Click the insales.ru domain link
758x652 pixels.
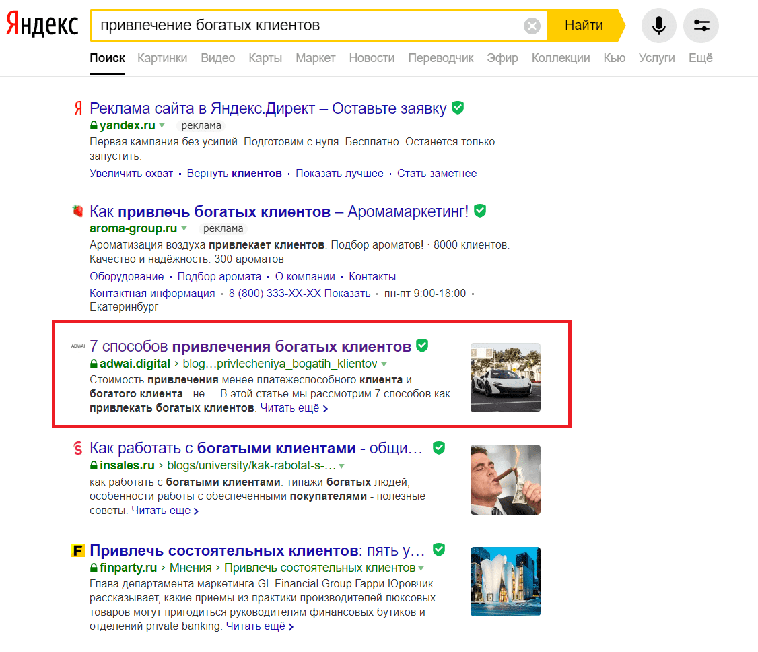point(127,465)
